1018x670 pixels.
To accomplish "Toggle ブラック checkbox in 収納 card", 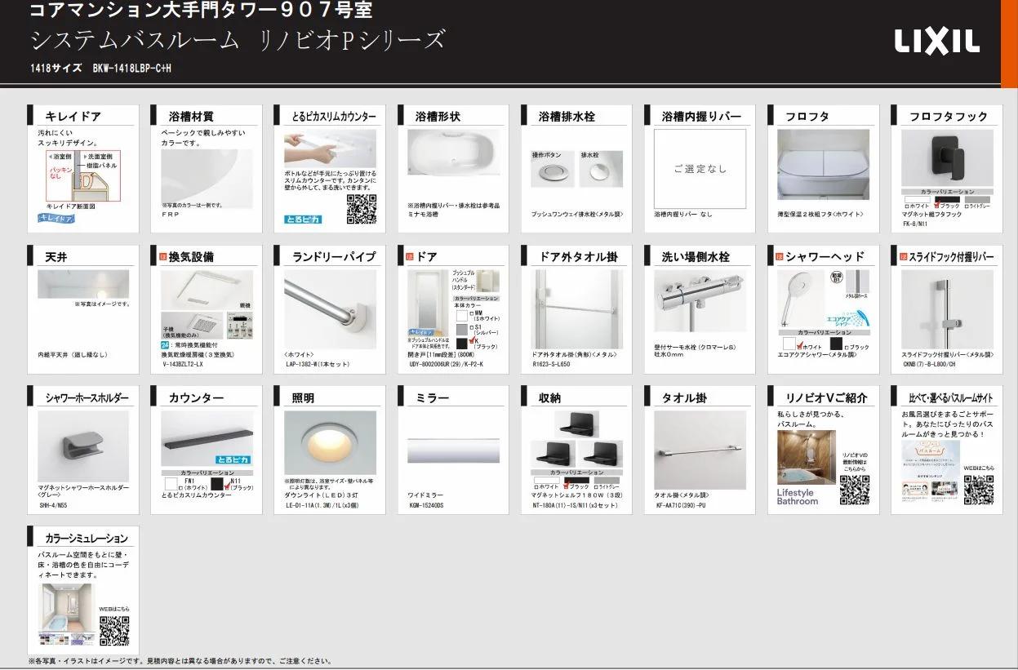I will 566,486.
